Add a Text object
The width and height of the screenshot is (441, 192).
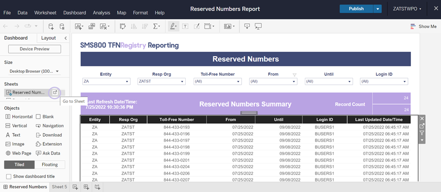point(13,135)
